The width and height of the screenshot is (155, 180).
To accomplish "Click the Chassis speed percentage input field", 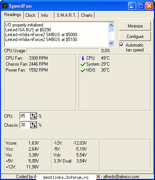I will click(x=25, y=125).
